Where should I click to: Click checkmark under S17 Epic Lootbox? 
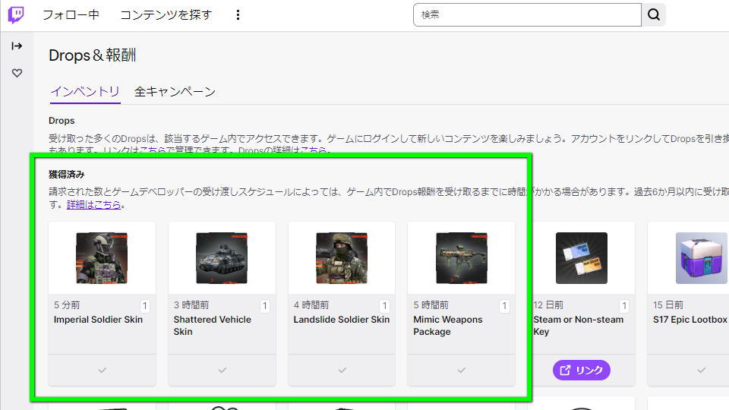701,370
